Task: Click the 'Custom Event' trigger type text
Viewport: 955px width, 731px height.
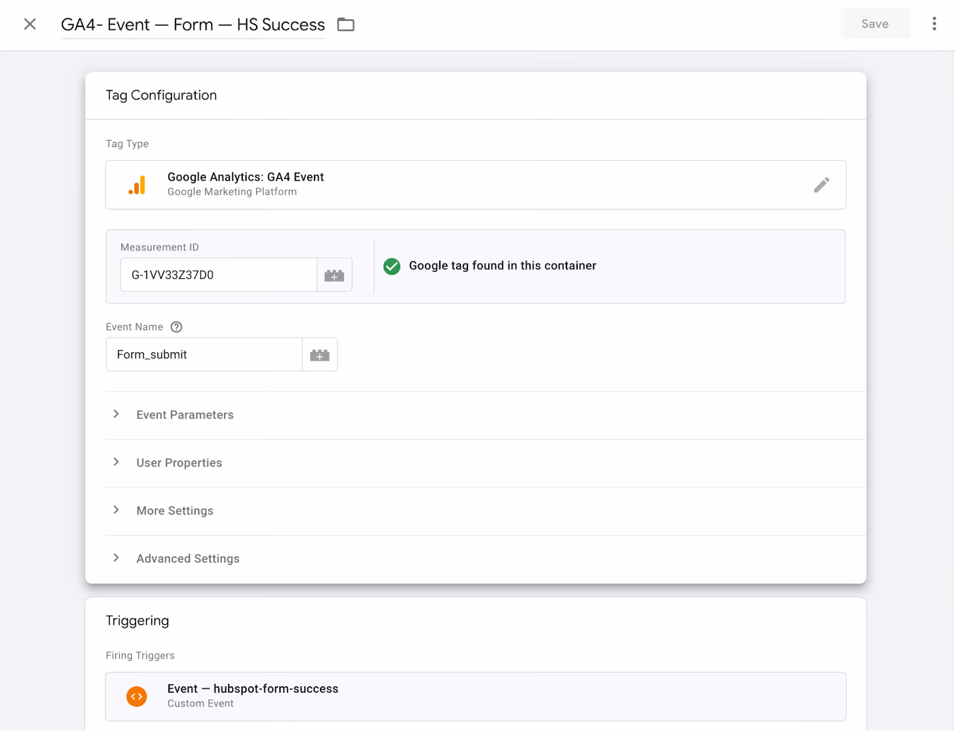Action: pyautogui.click(x=201, y=704)
